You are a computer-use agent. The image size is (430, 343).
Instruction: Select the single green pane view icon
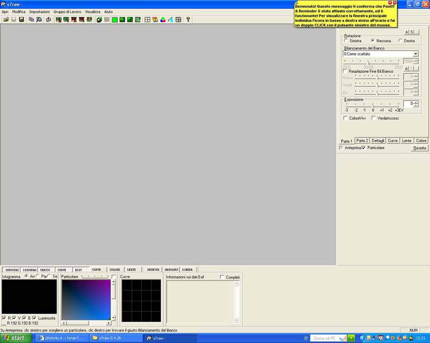(x=115, y=20)
